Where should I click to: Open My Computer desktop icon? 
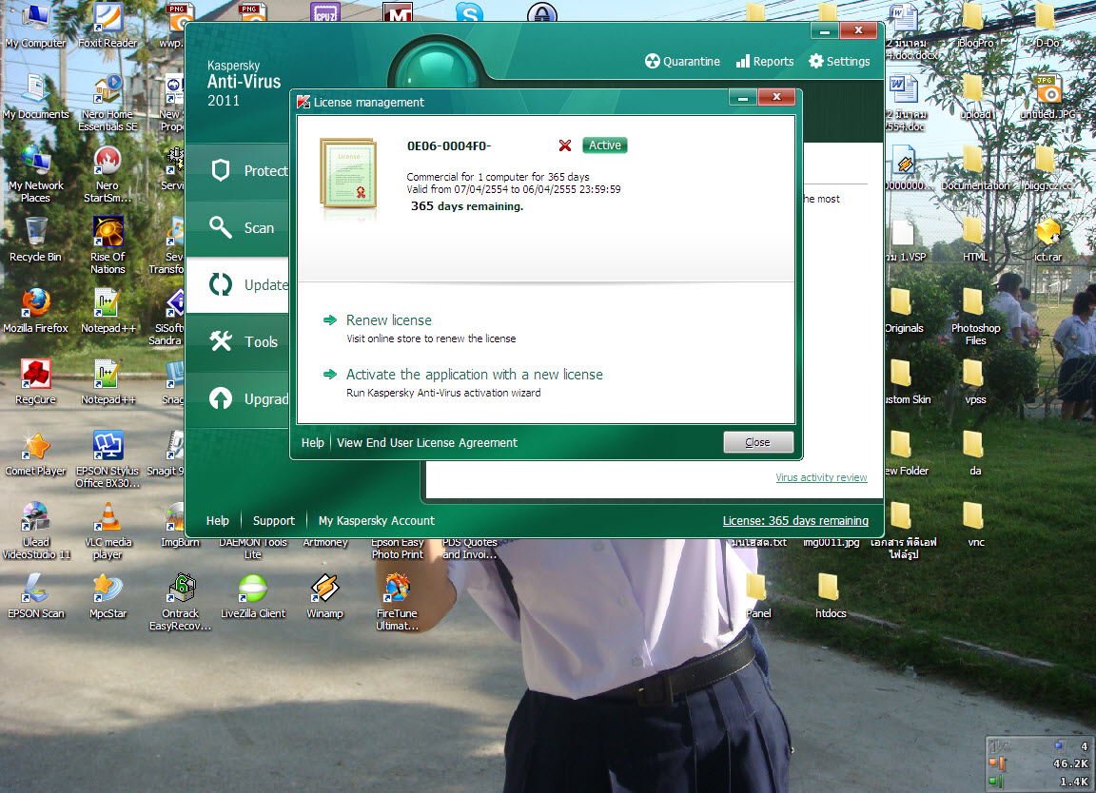point(35,26)
